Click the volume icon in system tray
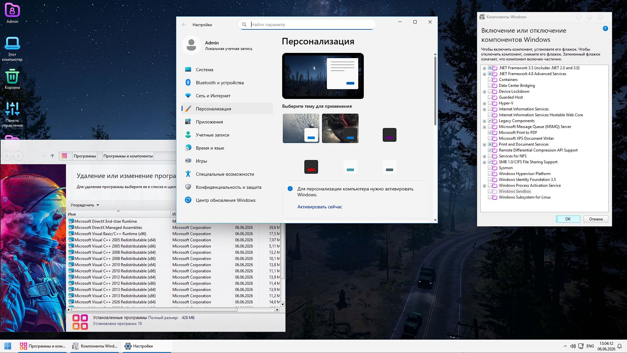The height and width of the screenshot is (353, 627). (x=573, y=346)
